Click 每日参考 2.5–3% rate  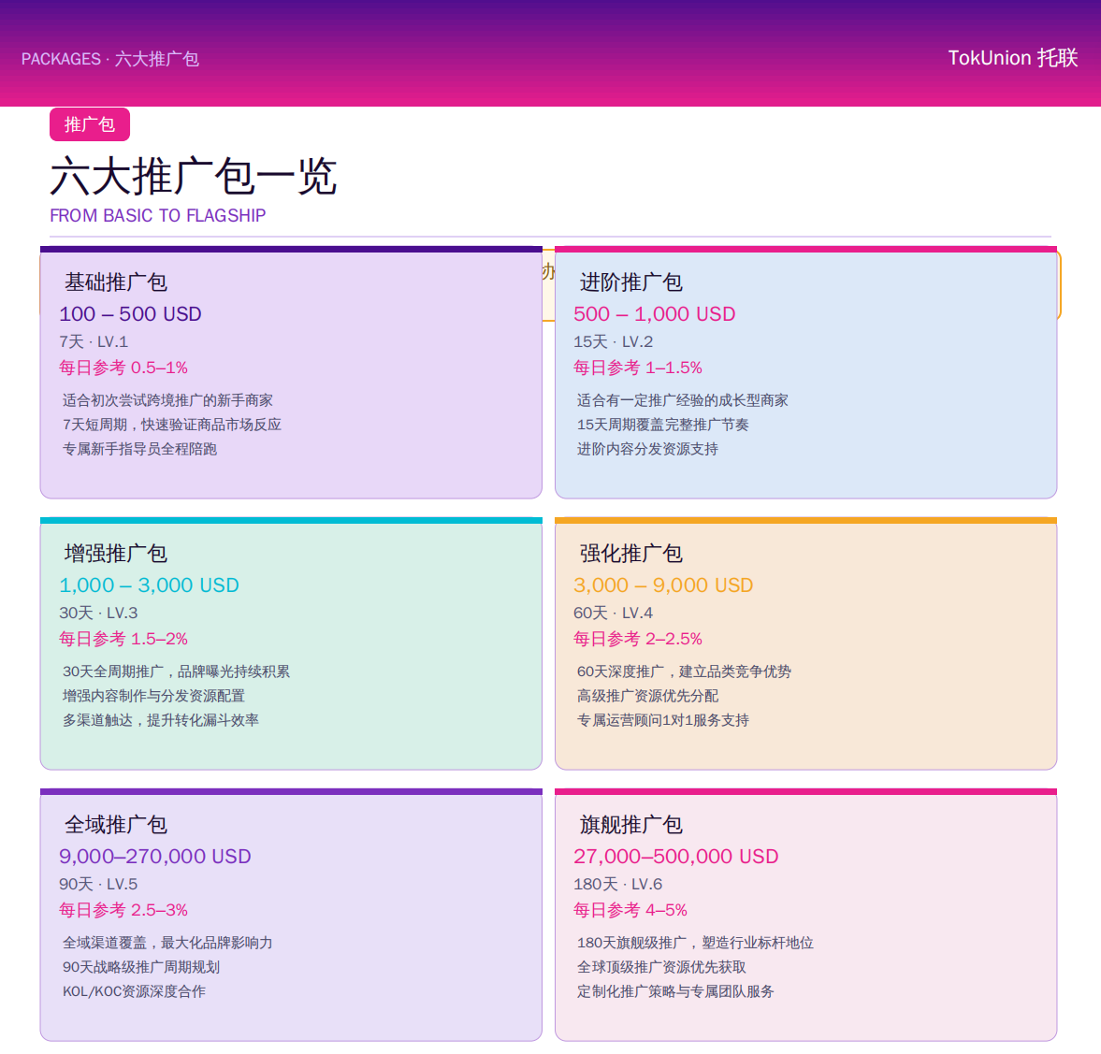(x=123, y=909)
